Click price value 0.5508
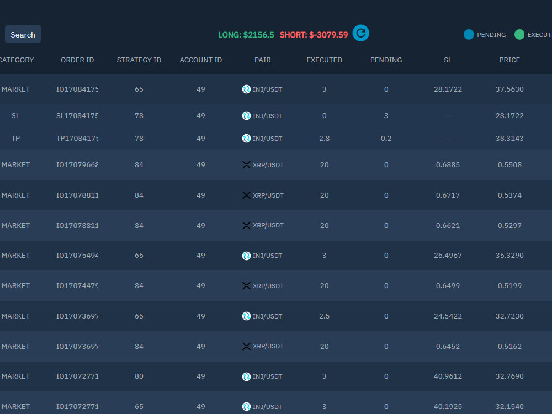The height and width of the screenshot is (414, 552). (509, 164)
